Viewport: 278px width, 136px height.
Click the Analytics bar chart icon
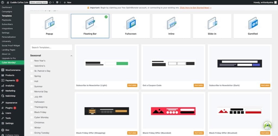(x=3, y=86)
